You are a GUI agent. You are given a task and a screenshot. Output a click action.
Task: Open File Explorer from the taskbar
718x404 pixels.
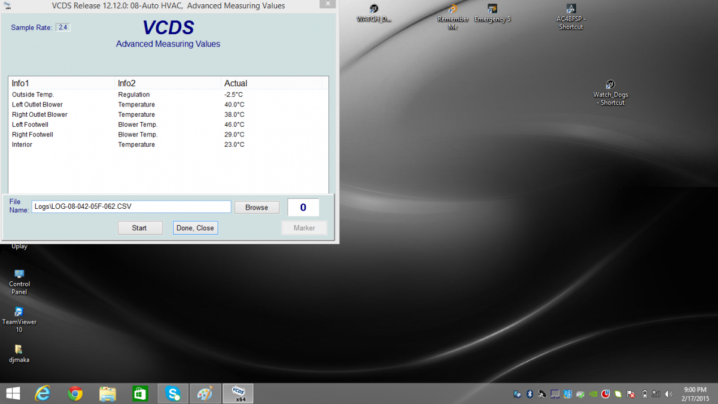[x=108, y=393]
